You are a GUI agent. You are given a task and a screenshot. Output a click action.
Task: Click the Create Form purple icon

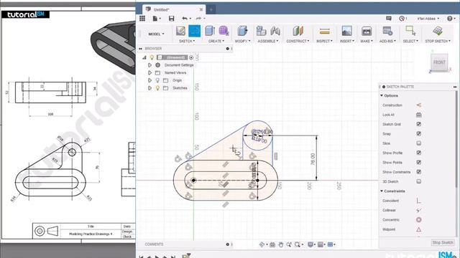pos(224,31)
